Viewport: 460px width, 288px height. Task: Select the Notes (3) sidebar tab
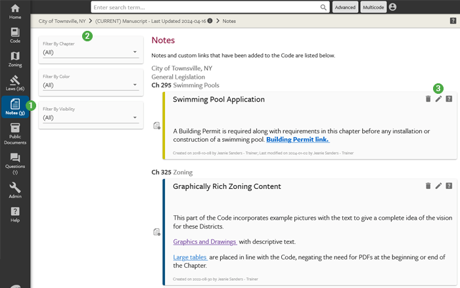pyautogui.click(x=14, y=107)
